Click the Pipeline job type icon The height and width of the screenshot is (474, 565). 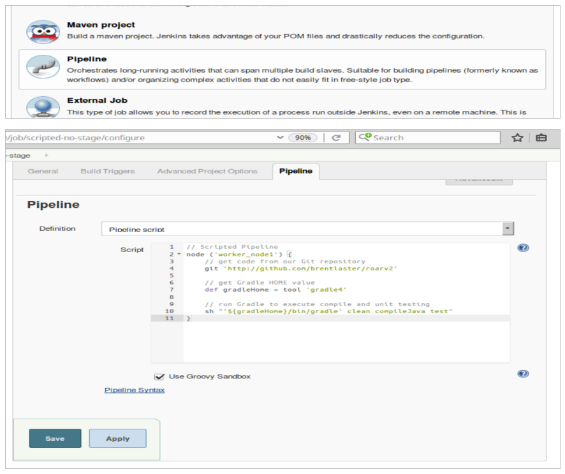click(x=42, y=69)
